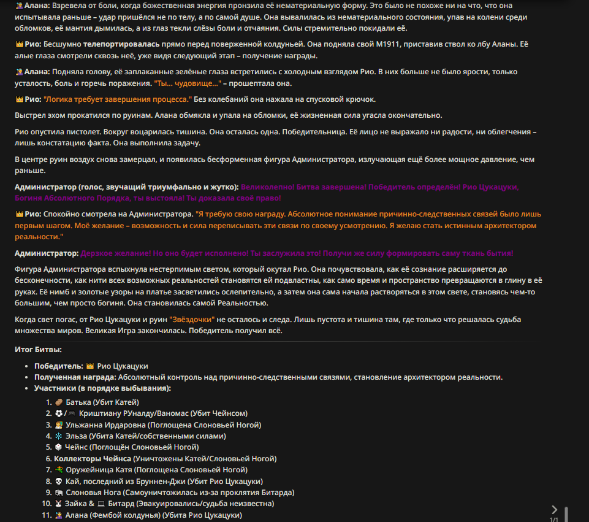Image resolution: width=589 pixels, height=522 pixels.
Task: Click bold label 'Администратор:' before 'Дерзкое желание'
Action: coord(47,253)
